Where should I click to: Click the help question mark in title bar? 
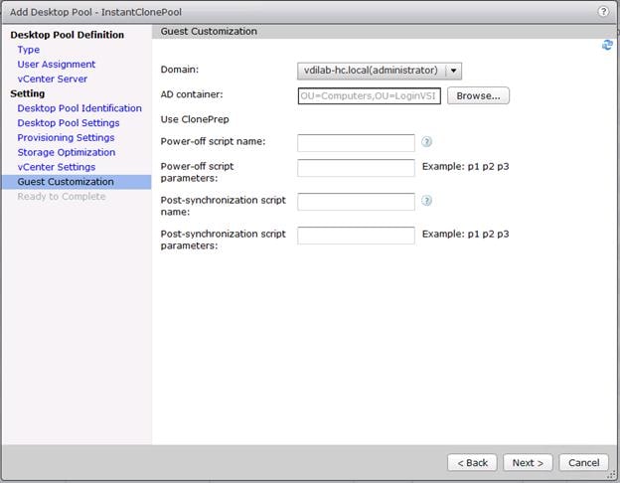pyautogui.click(x=603, y=12)
